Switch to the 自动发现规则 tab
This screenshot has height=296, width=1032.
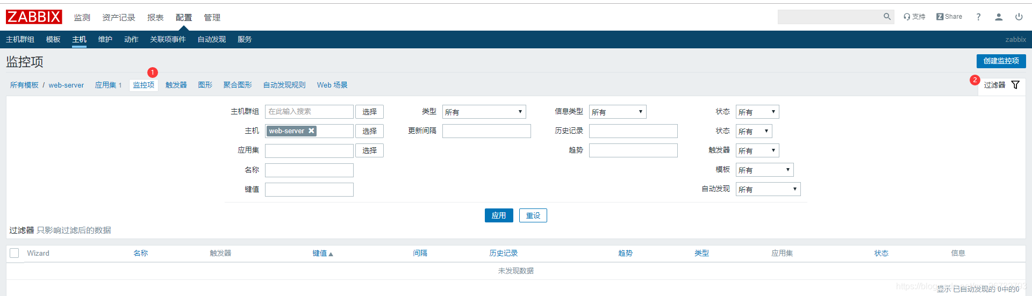(284, 85)
